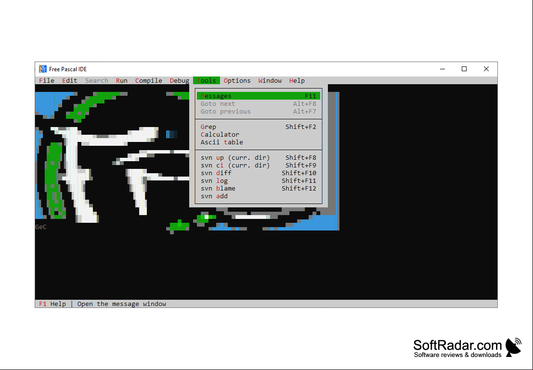The width and height of the screenshot is (533, 370).
Task: Open the Window menu
Action: tap(270, 80)
